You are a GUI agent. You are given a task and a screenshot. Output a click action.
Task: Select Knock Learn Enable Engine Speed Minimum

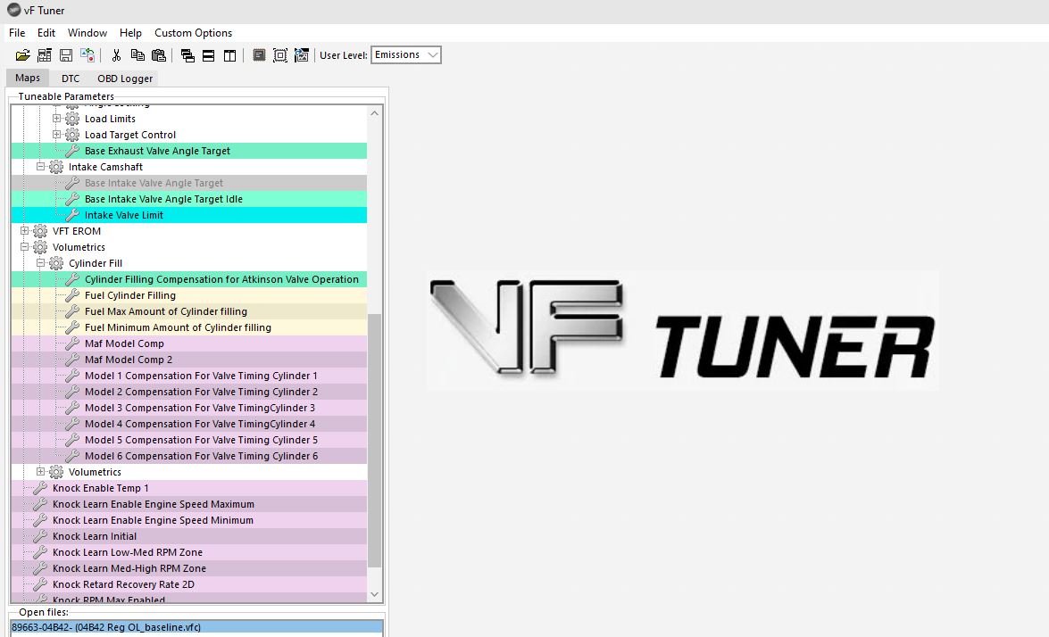click(x=188, y=520)
